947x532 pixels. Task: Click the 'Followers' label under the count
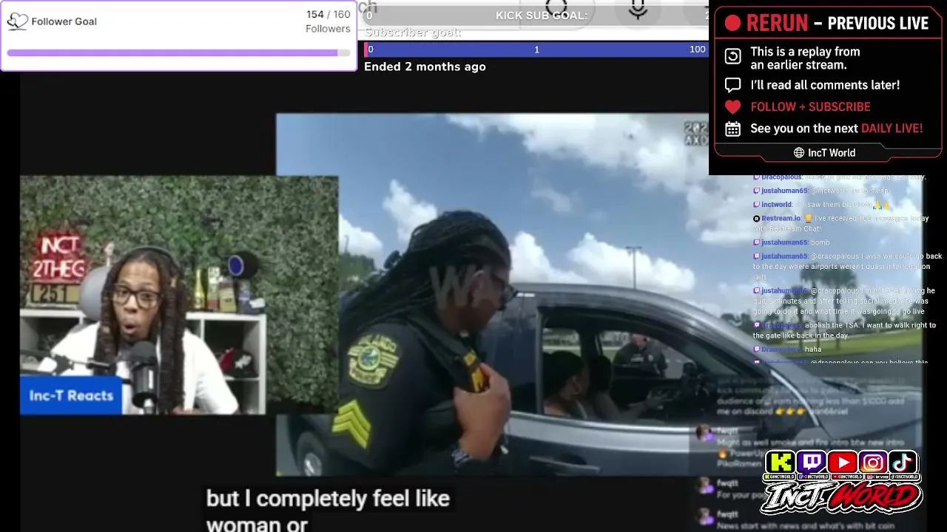point(328,29)
